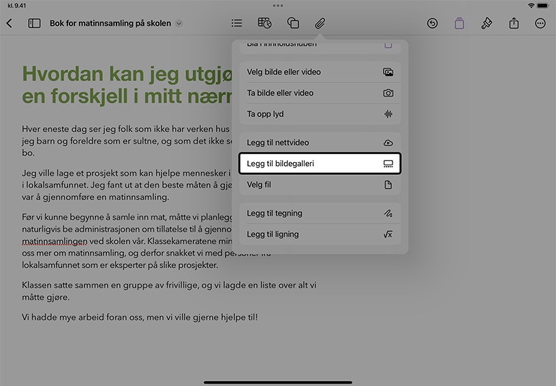This screenshot has width=556, height=386.
Task: Tap the three dots at top center
Action: tap(278, 5)
